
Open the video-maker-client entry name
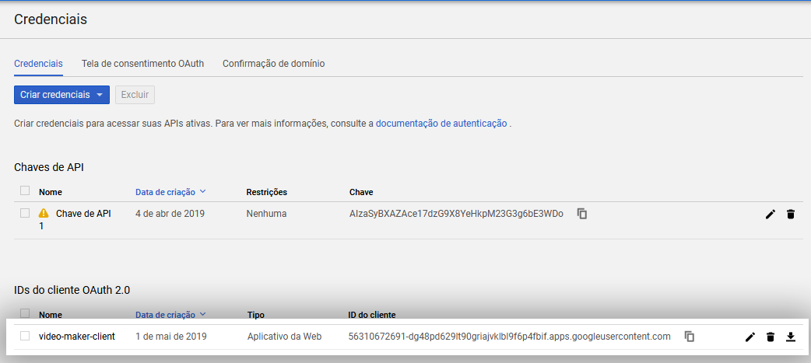[x=76, y=337]
